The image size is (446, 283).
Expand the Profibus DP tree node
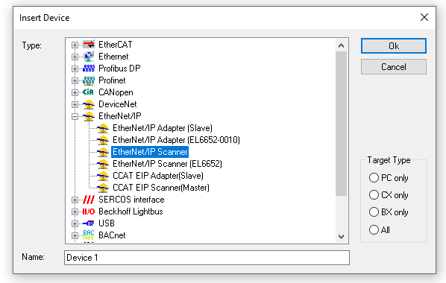coord(75,69)
